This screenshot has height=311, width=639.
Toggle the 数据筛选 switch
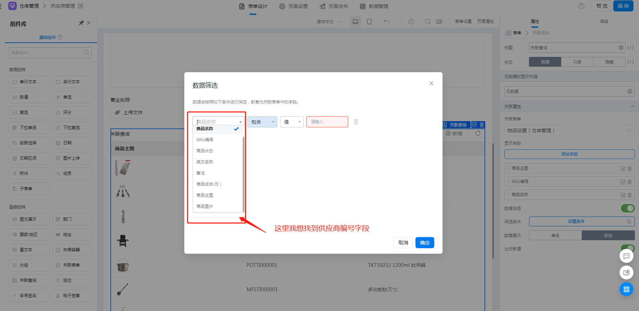[x=628, y=208]
